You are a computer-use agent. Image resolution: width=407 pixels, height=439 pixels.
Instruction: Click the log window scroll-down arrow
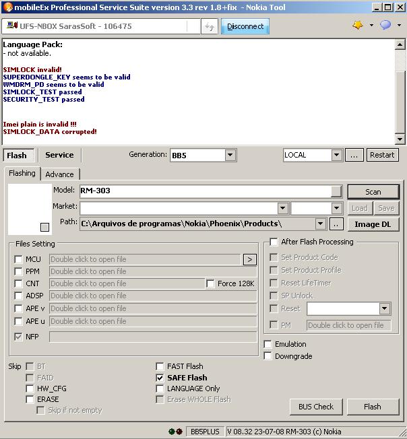(400, 139)
